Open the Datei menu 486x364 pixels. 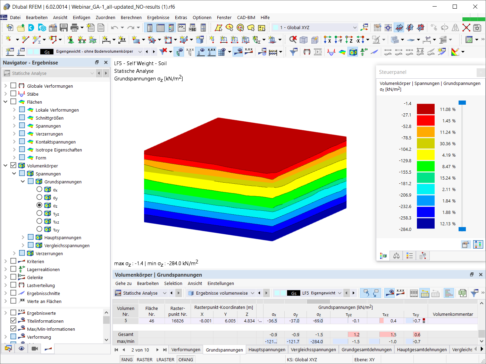click(x=15, y=17)
